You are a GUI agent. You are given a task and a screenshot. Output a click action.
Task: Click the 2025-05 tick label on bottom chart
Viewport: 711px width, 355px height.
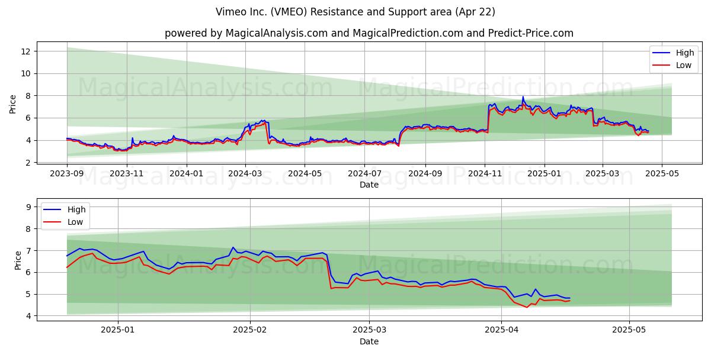(x=629, y=331)
